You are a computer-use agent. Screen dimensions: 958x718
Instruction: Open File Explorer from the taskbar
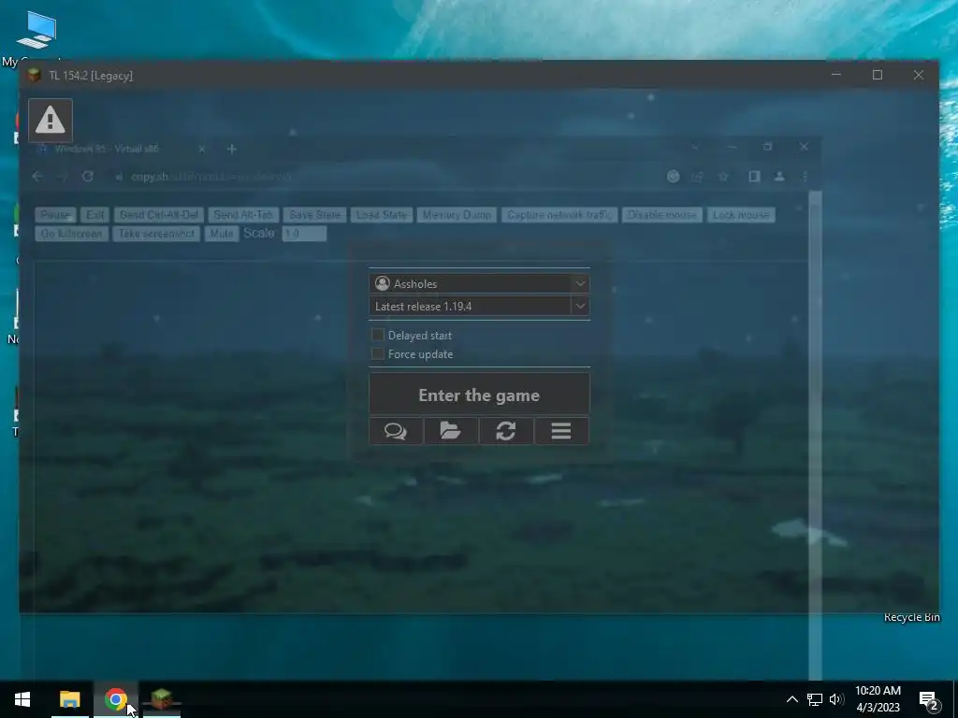pyautogui.click(x=69, y=699)
